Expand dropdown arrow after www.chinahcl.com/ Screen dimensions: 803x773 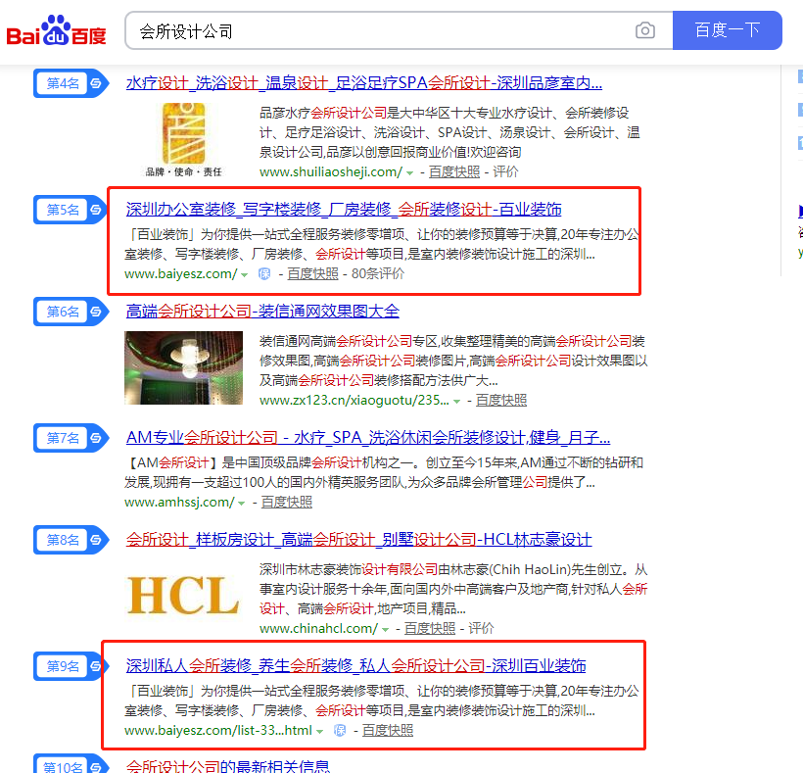point(385,630)
